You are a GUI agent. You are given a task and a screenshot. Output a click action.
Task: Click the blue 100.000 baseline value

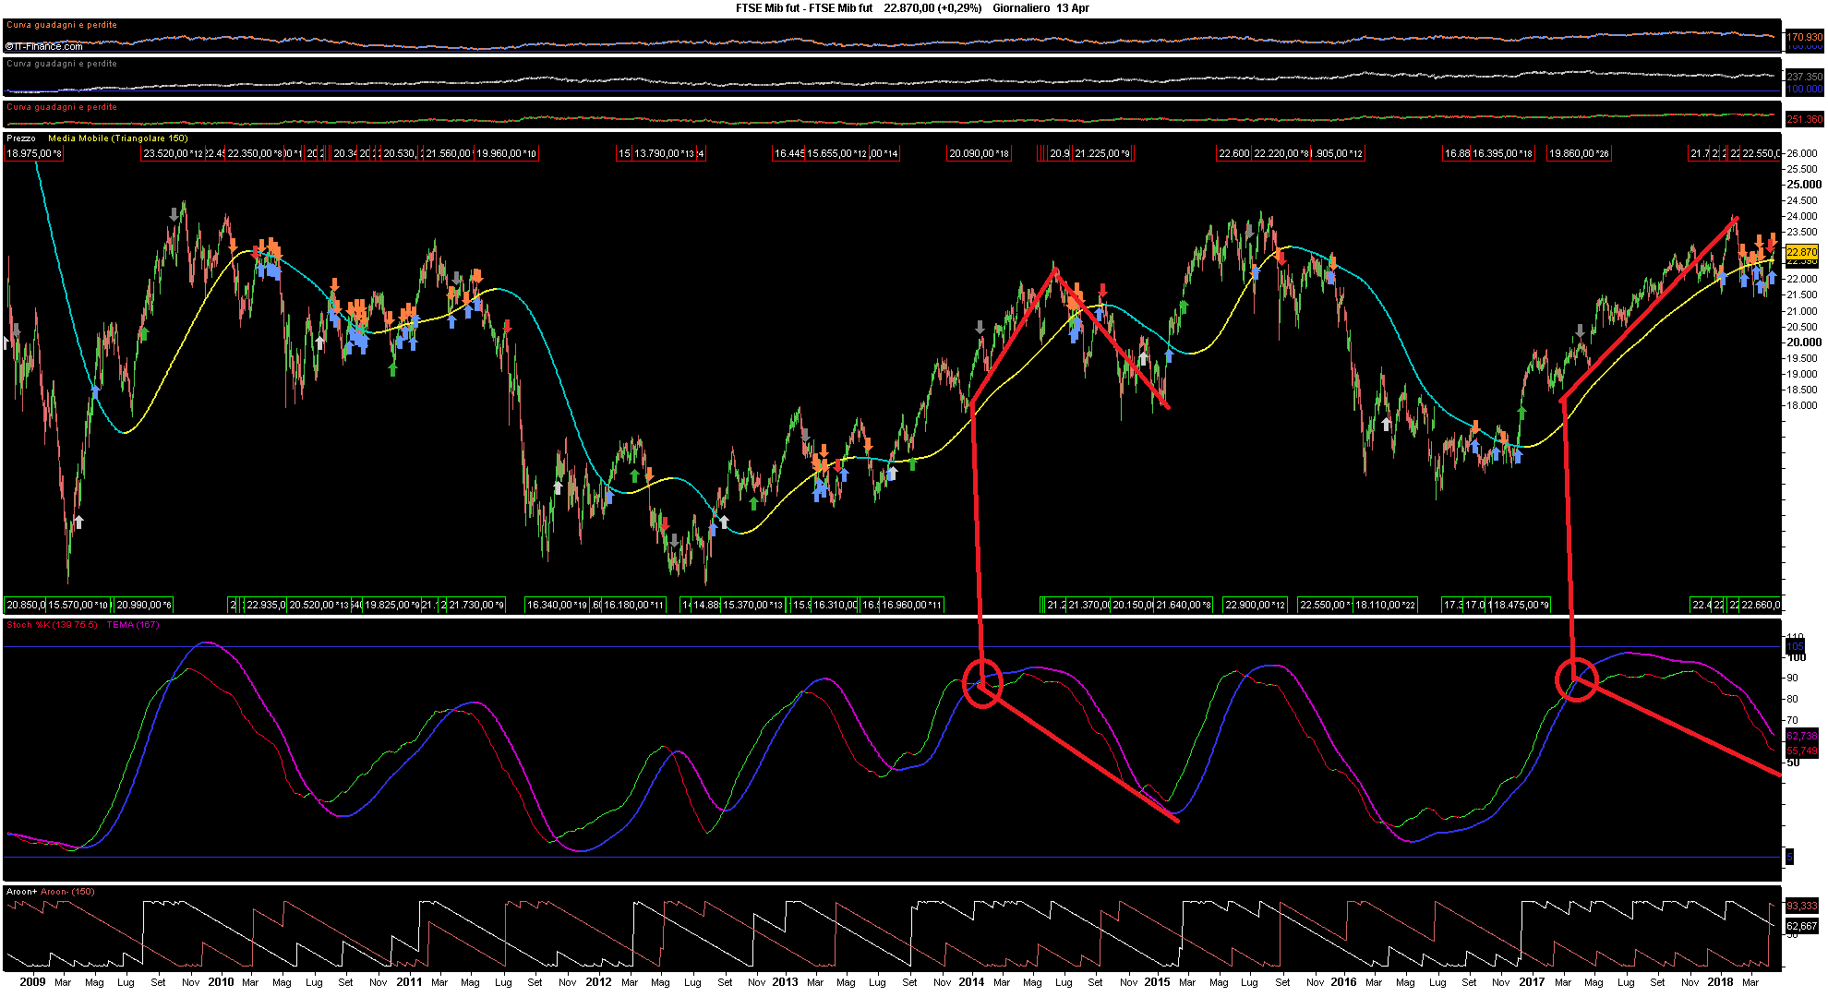1804,89
